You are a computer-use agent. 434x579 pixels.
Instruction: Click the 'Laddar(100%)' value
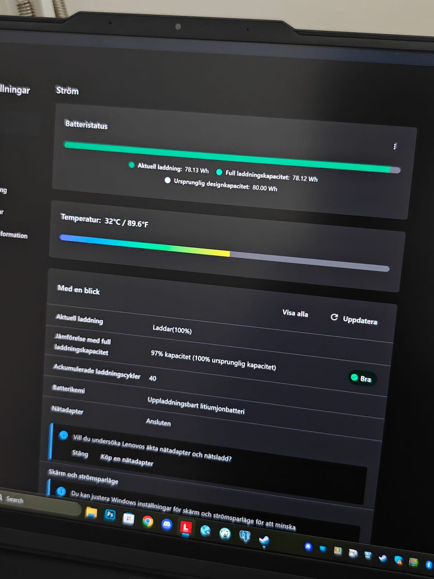tap(172, 329)
